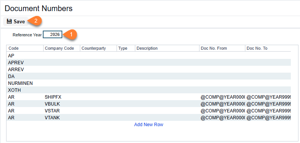
Task: Click AR code in the VBULK row
Action: click(25, 104)
